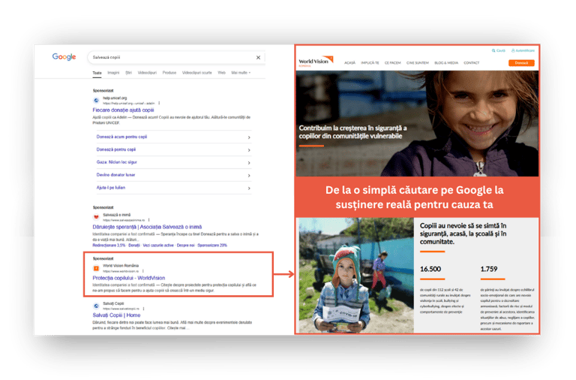Open the ACASĂ menu item
The width and height of the screenshot is (576, 380).
[x=349, y=63]
